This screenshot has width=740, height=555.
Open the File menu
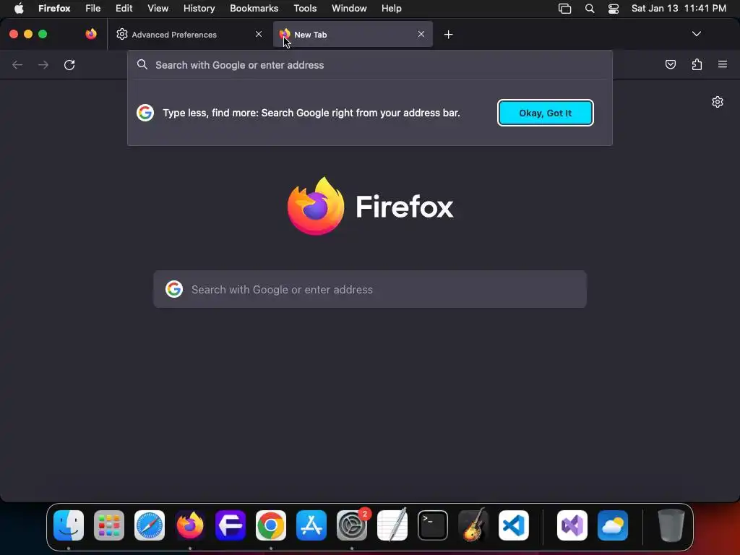93,8
